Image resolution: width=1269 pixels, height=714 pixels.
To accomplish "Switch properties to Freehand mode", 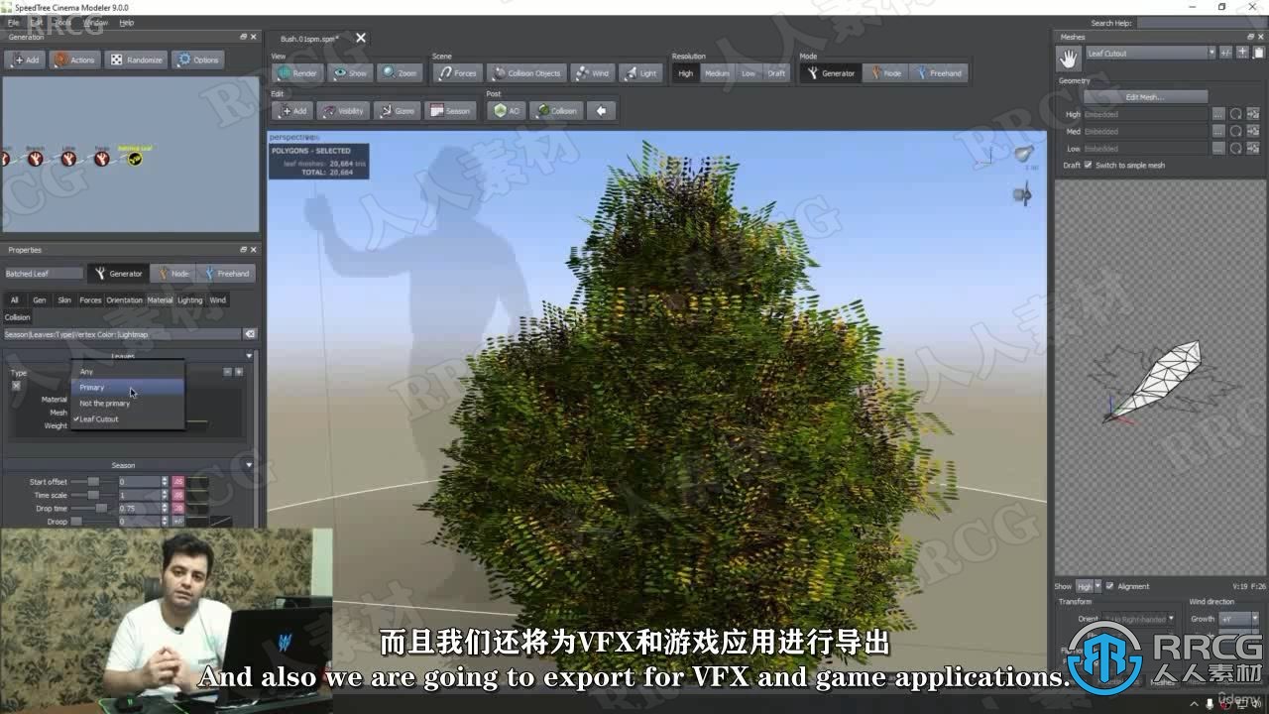I will 225,274.
